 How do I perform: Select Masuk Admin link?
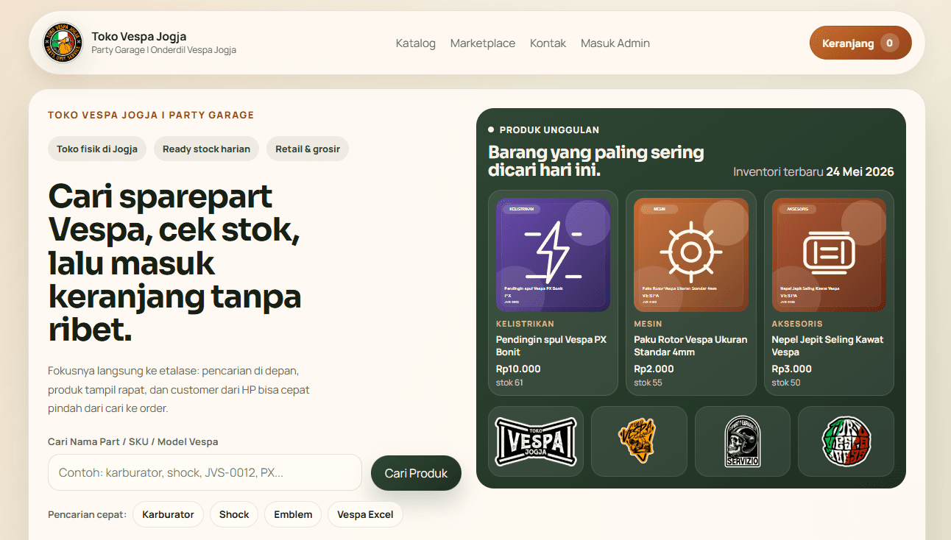[x=615, y=43]
